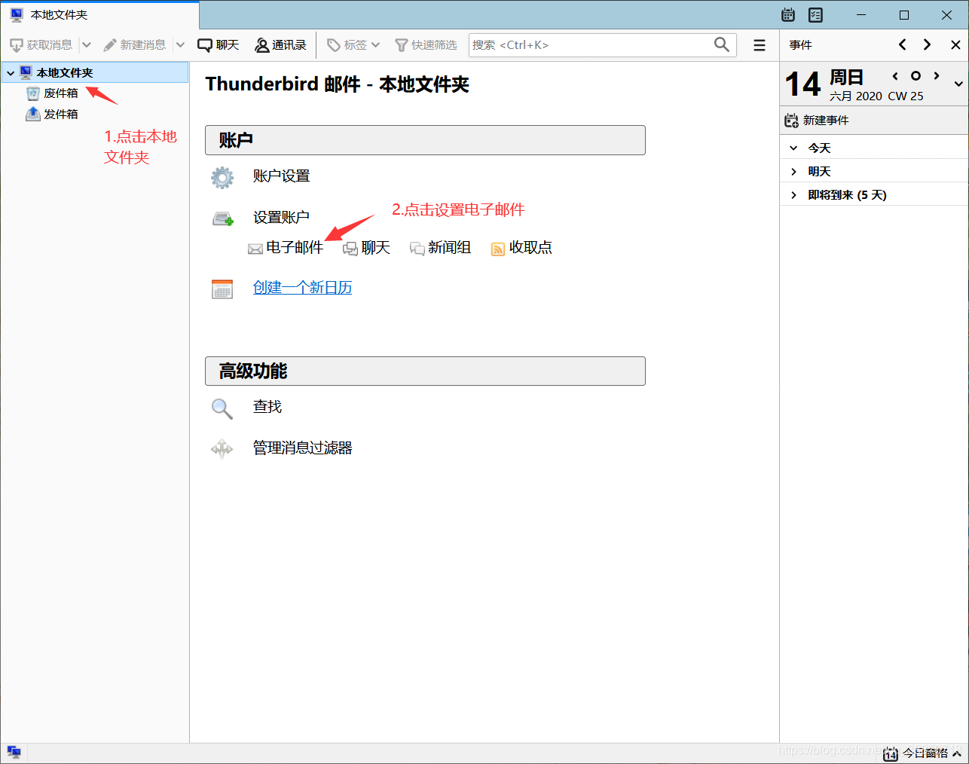Click 新建事件 new event button

[x=817, y=121]
